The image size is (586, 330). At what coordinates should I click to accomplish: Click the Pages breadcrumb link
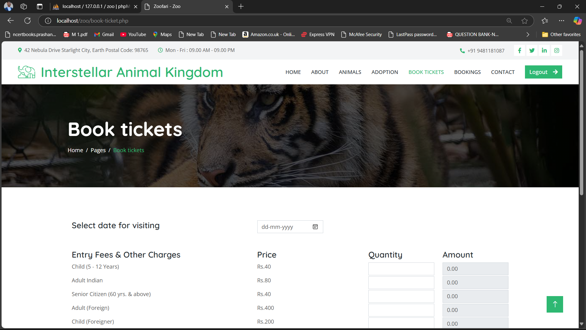tap(98, 150)
